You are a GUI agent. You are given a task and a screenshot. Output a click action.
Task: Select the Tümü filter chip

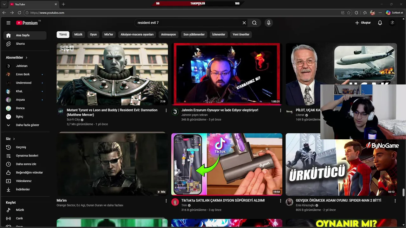click(x=63, y=35)
